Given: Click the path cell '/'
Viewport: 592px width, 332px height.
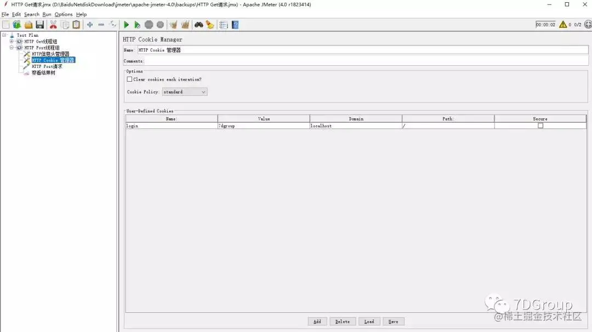Looking at the screenshot, I should coord(448,125).
